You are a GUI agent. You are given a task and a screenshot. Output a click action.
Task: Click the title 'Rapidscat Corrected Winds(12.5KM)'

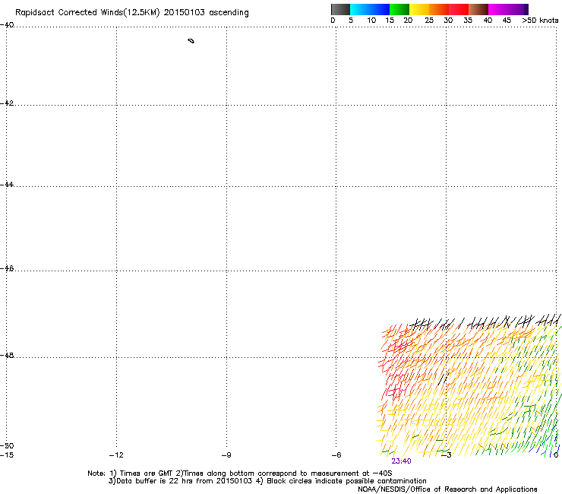[87, 13]
